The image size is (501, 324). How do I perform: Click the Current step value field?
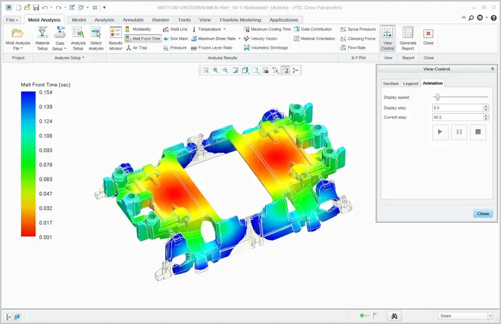coord(457,118)
